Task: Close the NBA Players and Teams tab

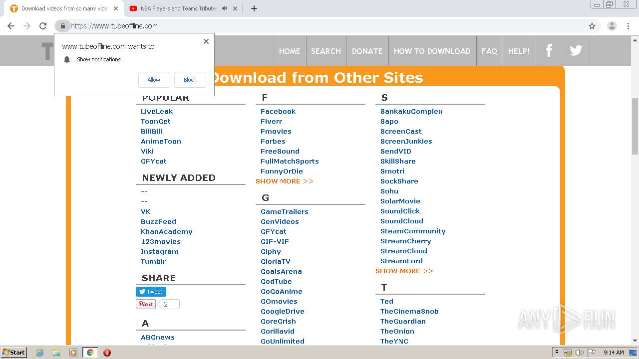Action: click(235, 8)
